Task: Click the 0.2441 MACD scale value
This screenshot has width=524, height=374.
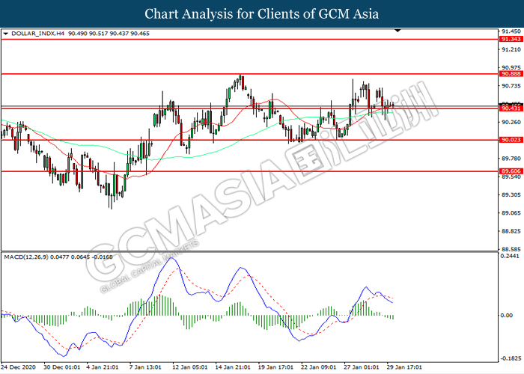Action: (x=511, y=256)
